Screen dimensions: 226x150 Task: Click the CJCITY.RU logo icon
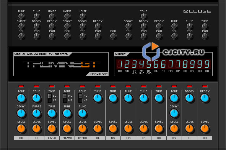151,51
